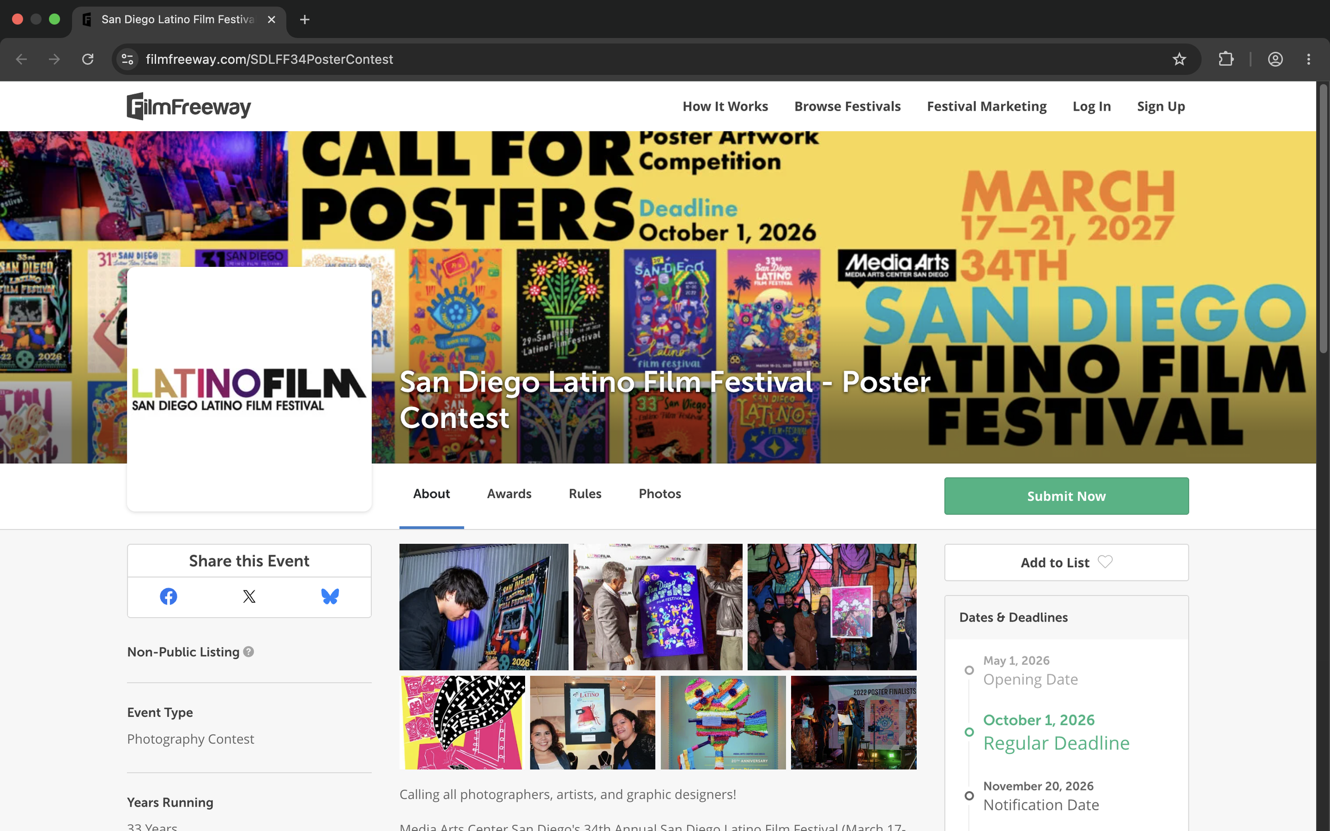The width and height of the screenshot is (1330, 831).
Task: Go forward in browser history
Action: 54,59
